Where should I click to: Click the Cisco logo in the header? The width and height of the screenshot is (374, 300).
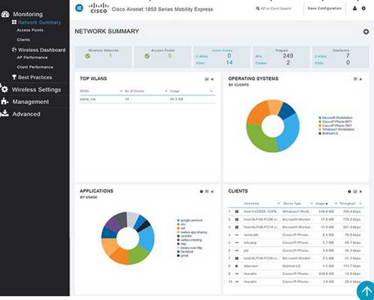coord(99,8)
